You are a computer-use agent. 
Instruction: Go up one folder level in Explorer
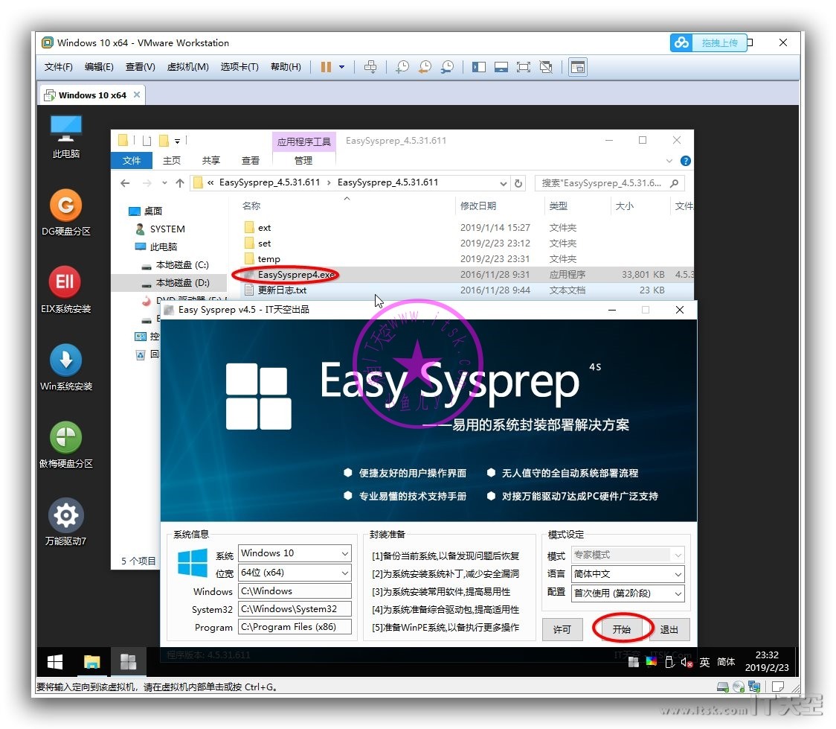[180, 183]
